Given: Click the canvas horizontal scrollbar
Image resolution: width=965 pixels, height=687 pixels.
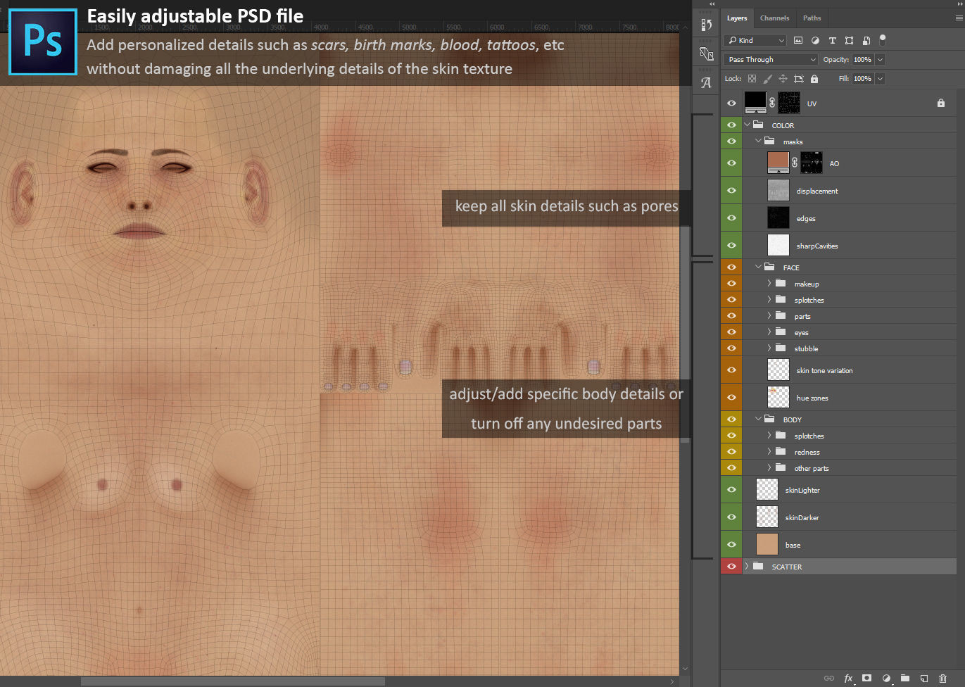Looking at the screenshot, I should [x=233, y=681].
